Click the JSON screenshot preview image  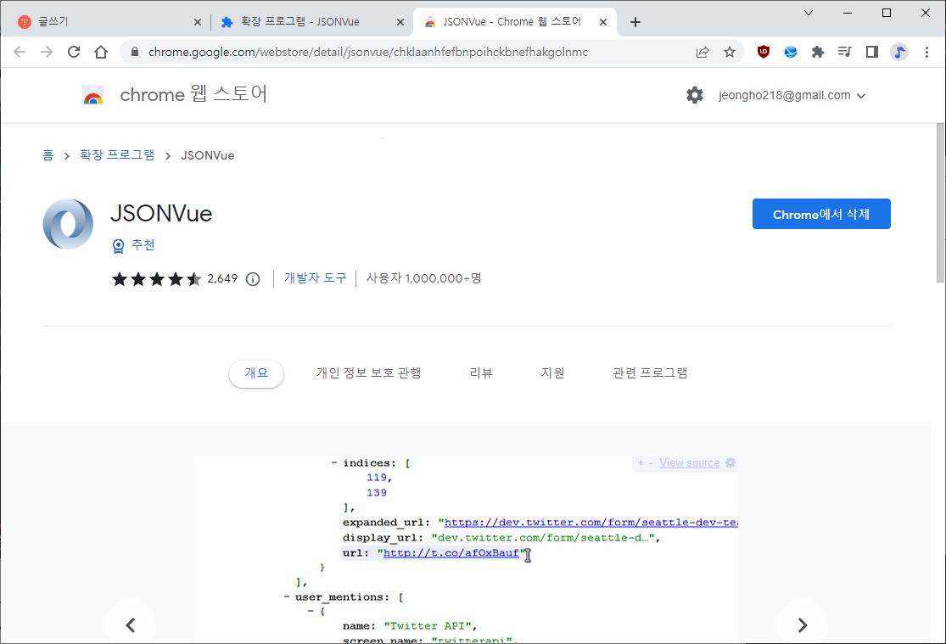467,549
